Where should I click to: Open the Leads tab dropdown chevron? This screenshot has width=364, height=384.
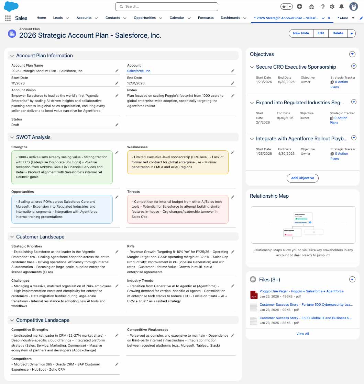[x=67, y=18]
